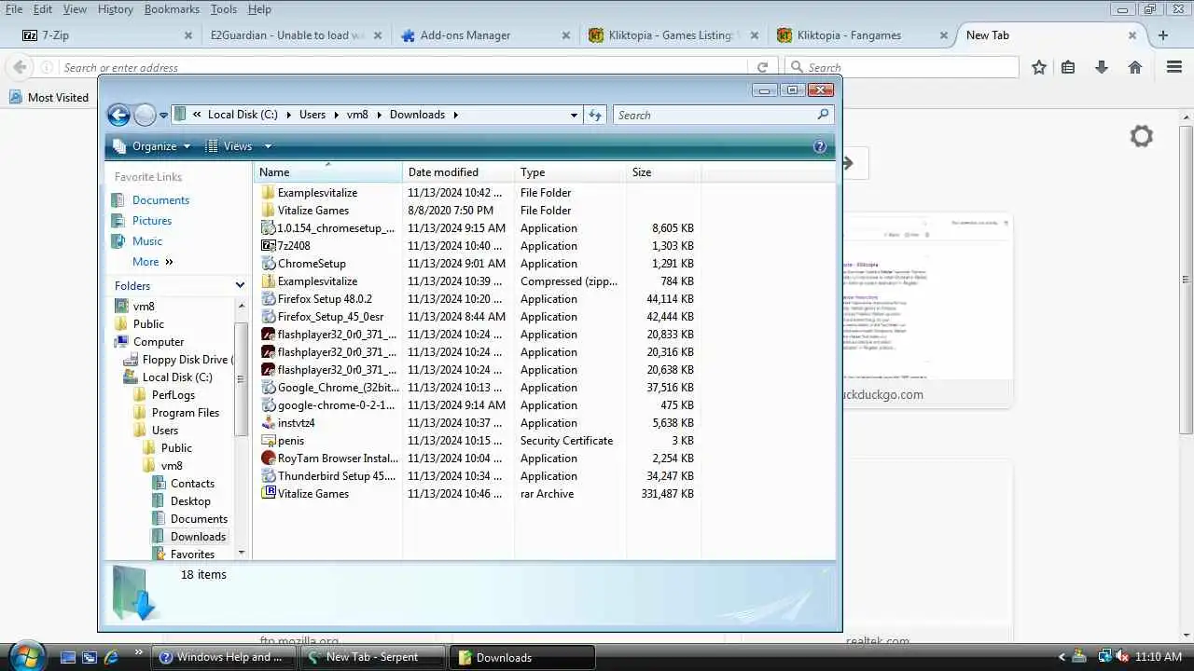Open Firefox Tools menu
This screenshot has width=1194, height=671.
coord(224,9)
